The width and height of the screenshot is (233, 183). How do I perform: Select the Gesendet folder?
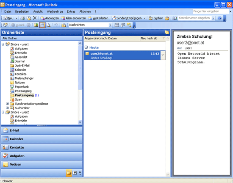21,57
